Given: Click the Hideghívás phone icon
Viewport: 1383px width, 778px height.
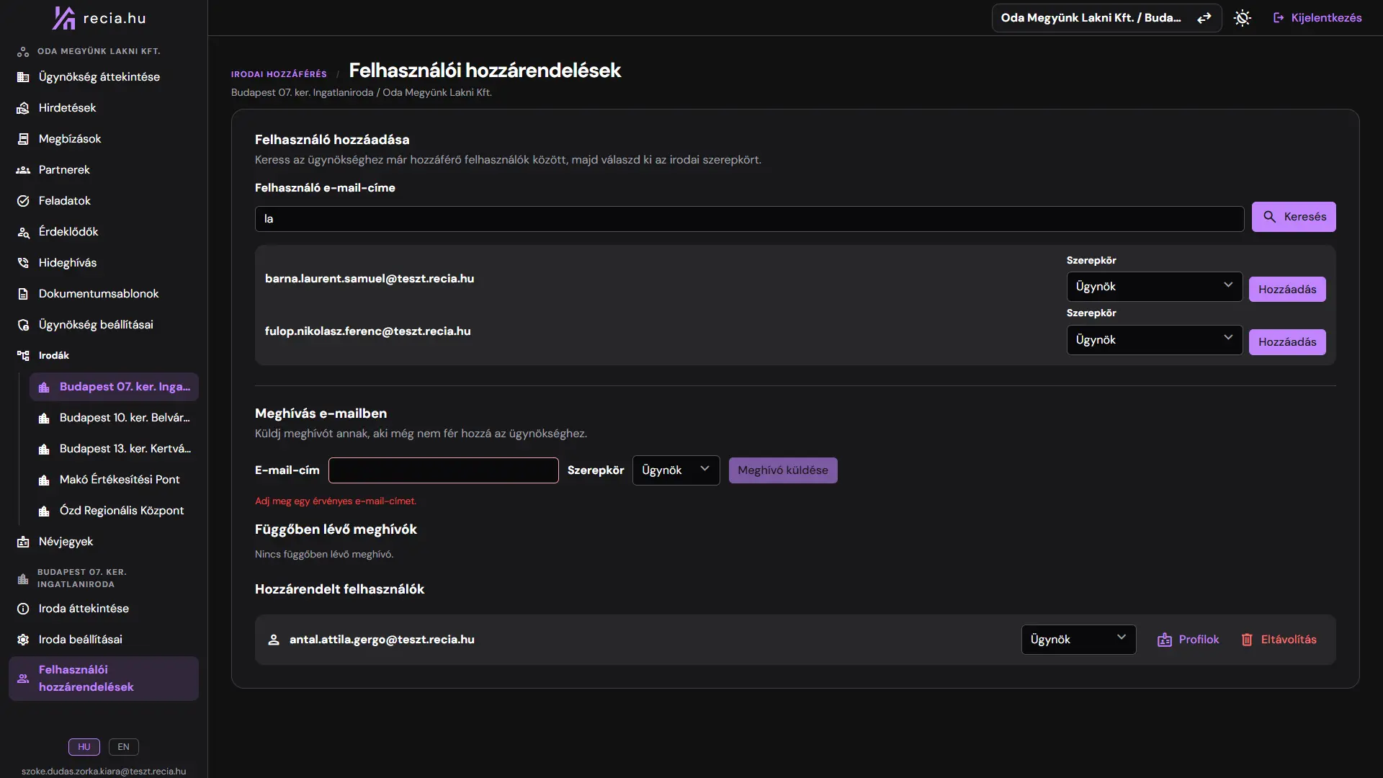Looking at the screenshot, I should point(23,263).
